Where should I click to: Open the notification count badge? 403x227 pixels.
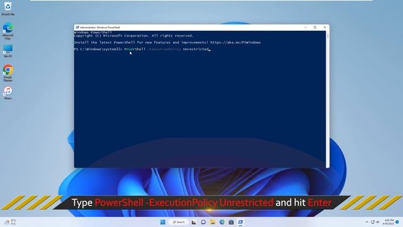pyautogui.click(x=397, y=222)
